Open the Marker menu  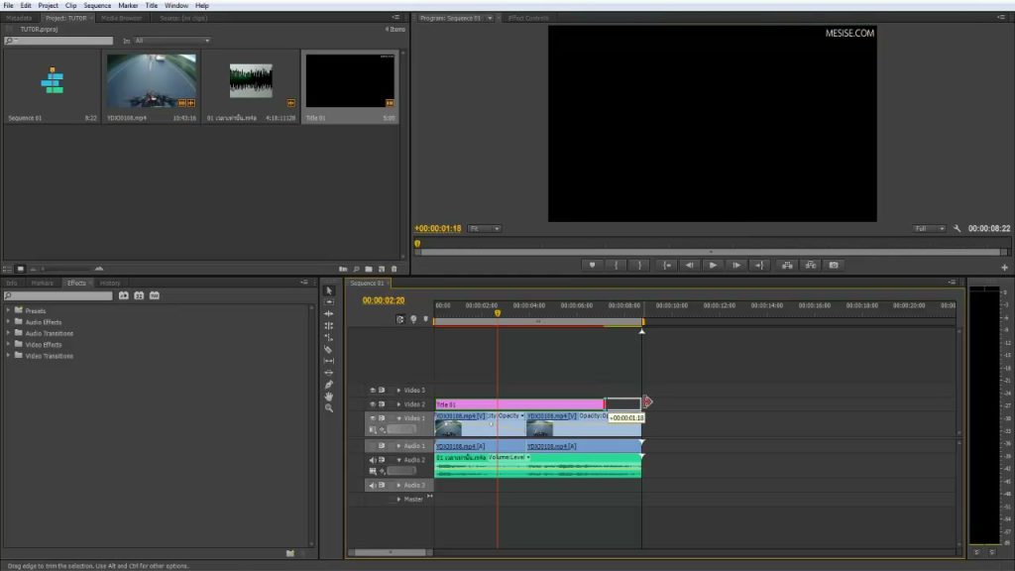pyautogui.click(x=128, y=5)
